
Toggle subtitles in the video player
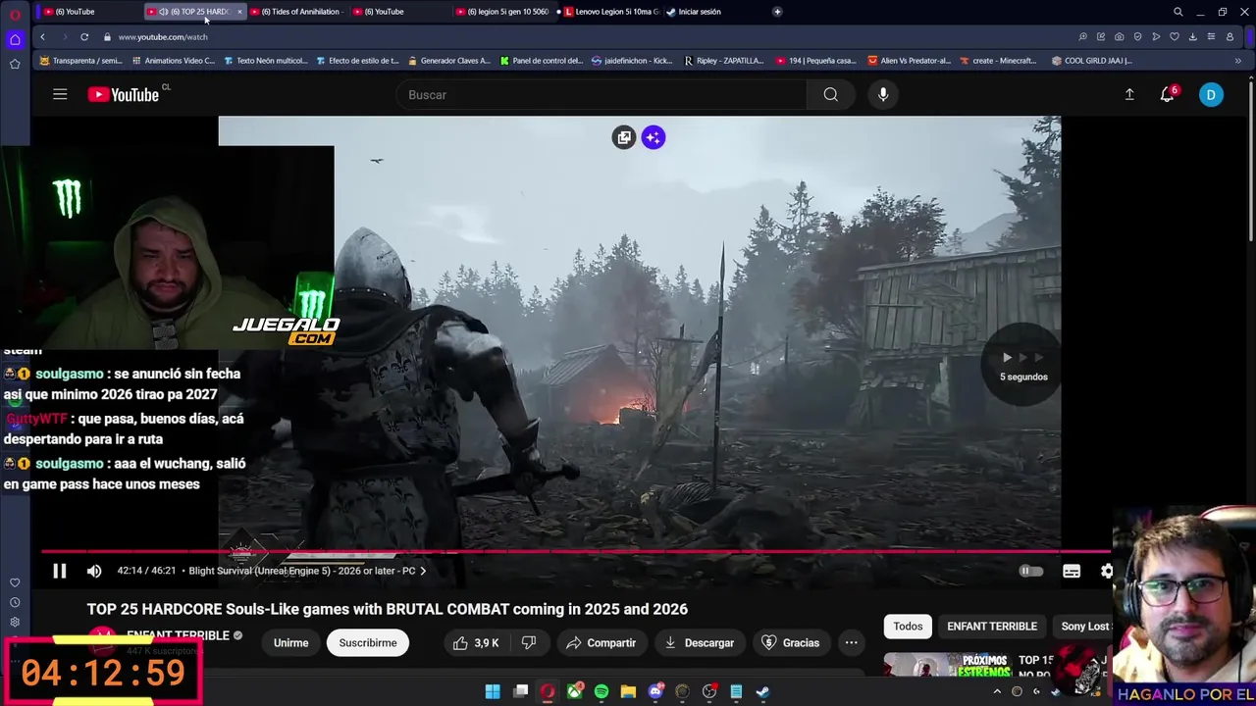[1072, 571]
